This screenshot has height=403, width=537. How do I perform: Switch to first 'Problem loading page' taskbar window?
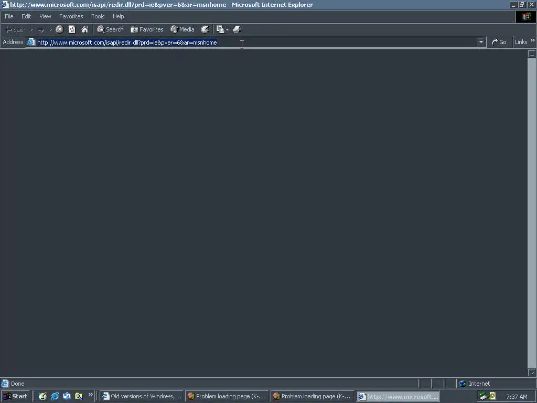tap(227, 397)
